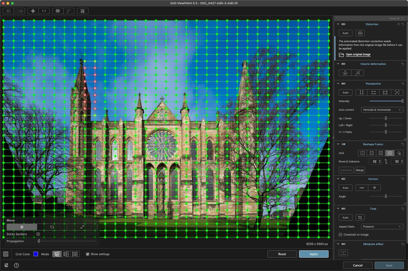Select the diagonal volume deformation tool
The height and width of the screenshot is (271, 408).
coord(358,73)
